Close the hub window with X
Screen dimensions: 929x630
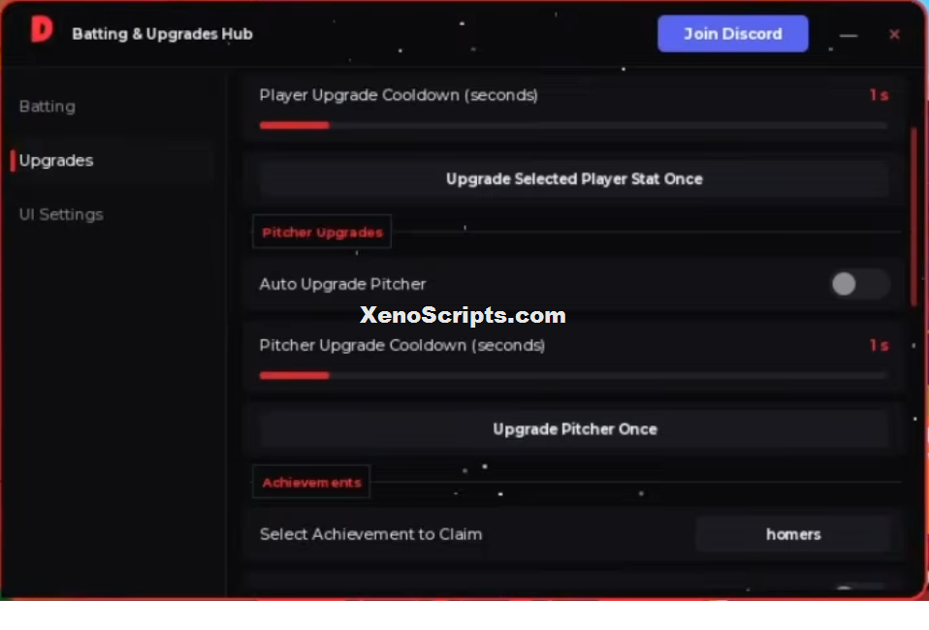894,34
